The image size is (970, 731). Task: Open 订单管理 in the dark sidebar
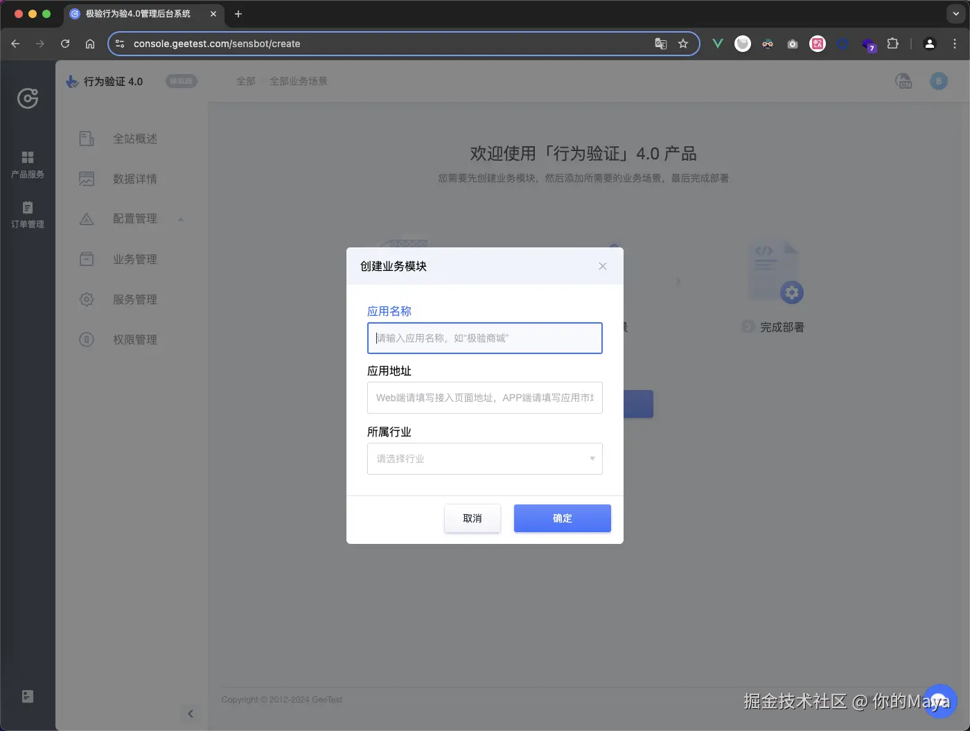[28, 215]
